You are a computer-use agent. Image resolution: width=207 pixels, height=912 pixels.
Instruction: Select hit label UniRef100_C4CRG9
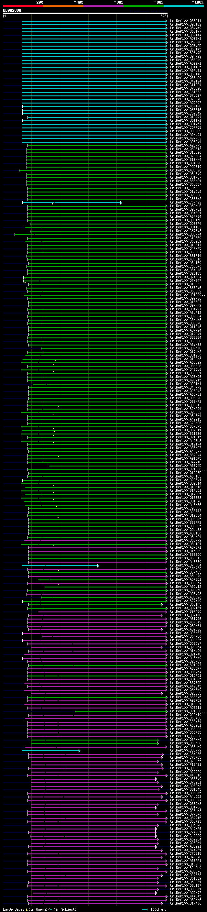click(x=186, y=836)
